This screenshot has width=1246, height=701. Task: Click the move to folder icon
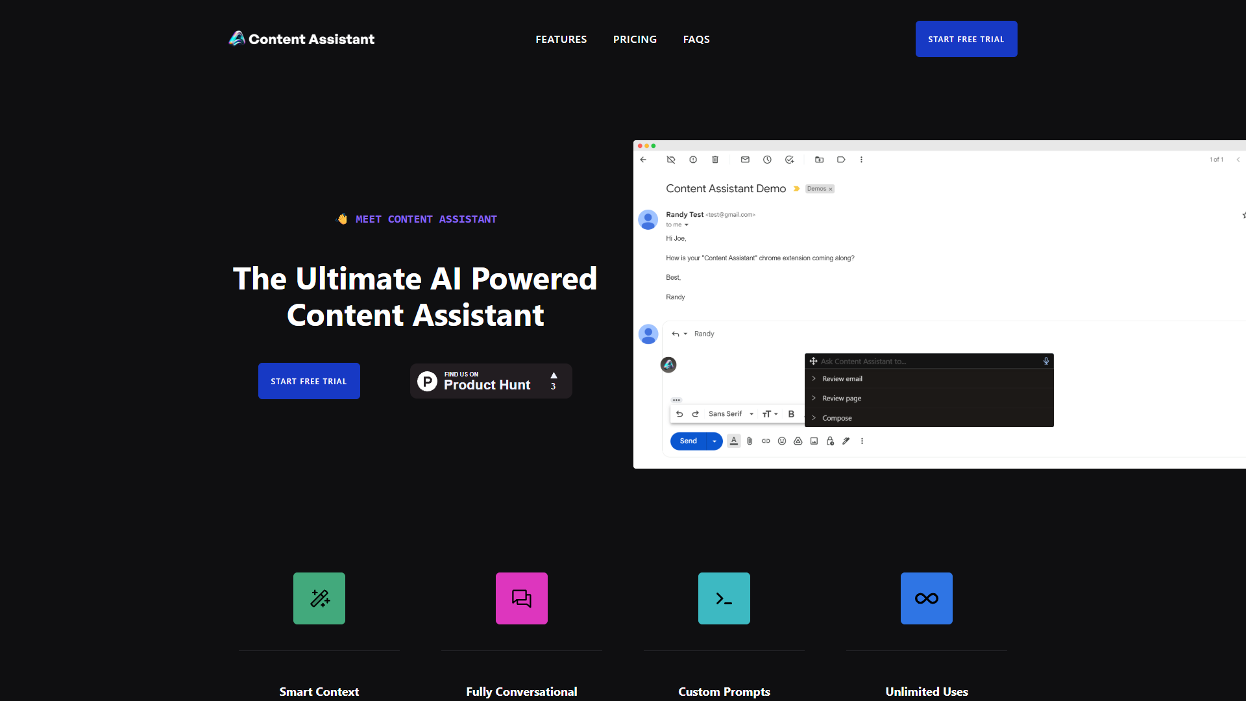(x=819, y=160)
